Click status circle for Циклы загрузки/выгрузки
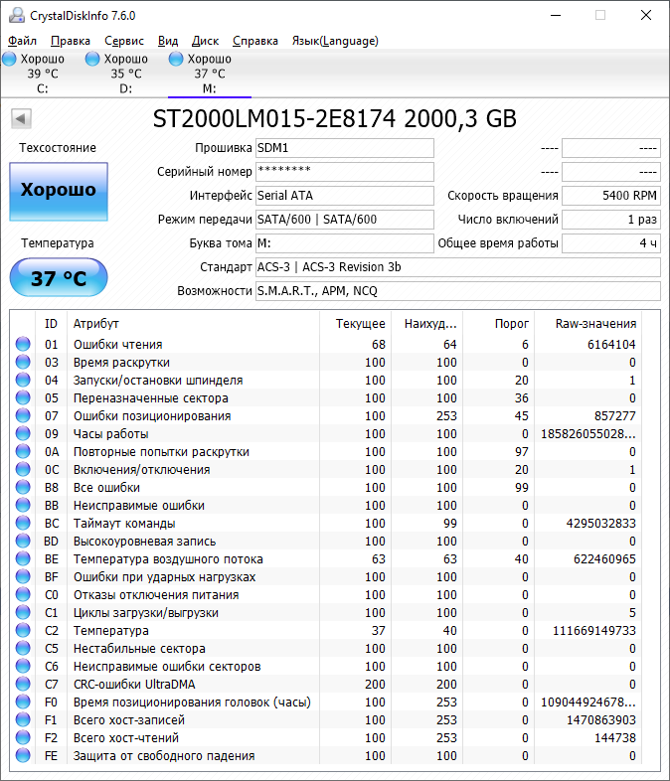This screenshot has width=670, height=781. (23, 613)
